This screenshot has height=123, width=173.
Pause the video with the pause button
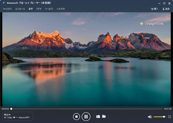86,116
